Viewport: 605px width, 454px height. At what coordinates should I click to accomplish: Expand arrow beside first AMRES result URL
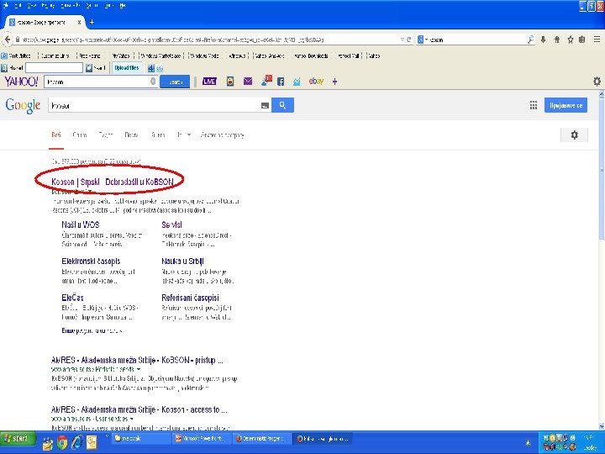(139, 369)
